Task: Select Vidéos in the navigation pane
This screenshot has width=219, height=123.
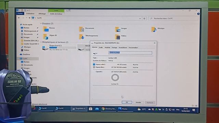Action: pyautogui.click(x=26, y=50)
